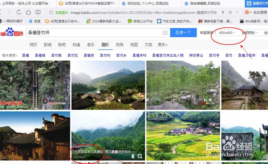The image size is (268, 164).
Task: Click the lightning icon beside the address bar
Action: click(223, 12)
